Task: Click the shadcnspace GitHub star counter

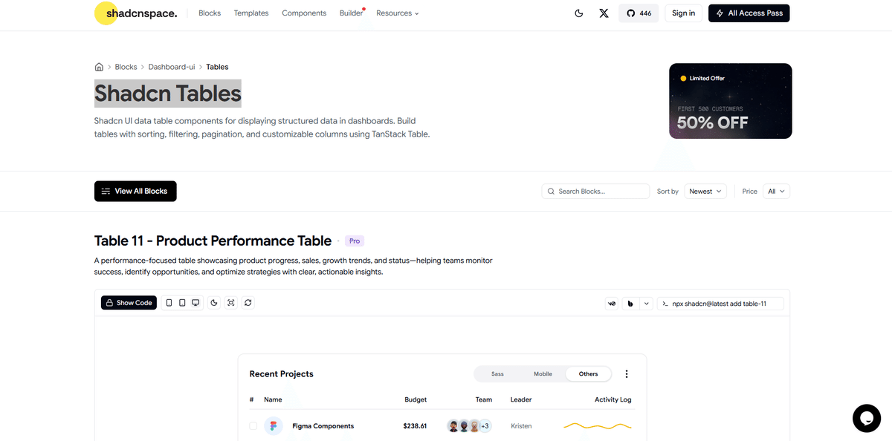Action: 639,13
